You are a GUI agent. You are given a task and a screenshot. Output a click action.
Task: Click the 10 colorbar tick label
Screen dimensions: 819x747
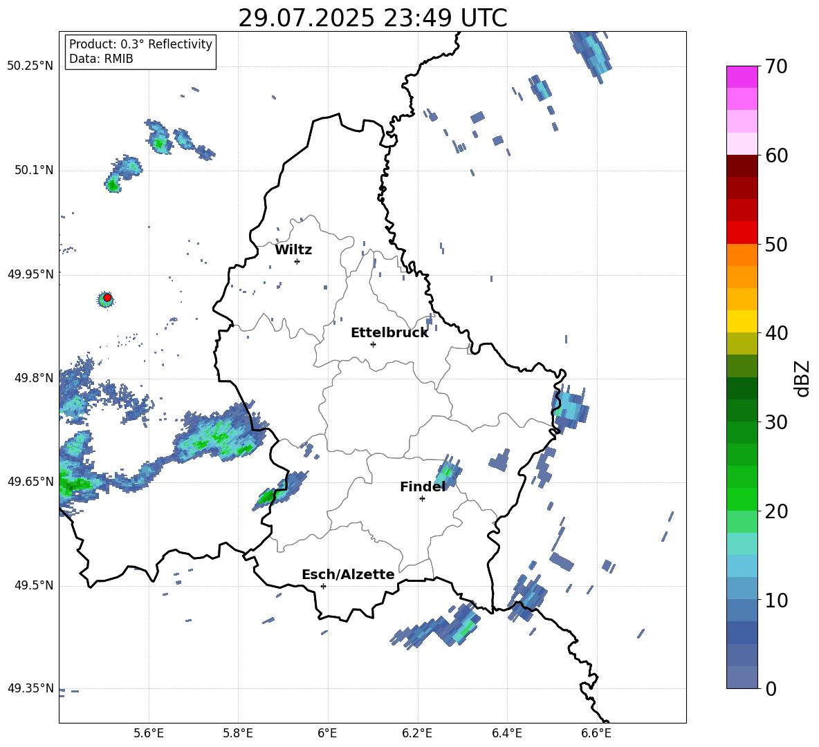(775, 601)
